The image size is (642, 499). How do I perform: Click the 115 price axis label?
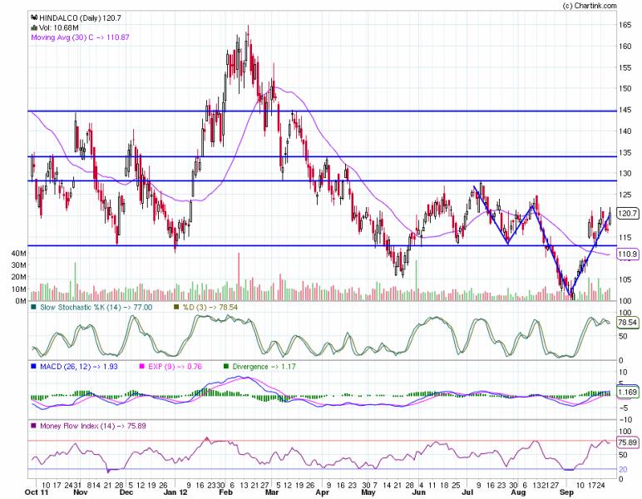[625, 237]
